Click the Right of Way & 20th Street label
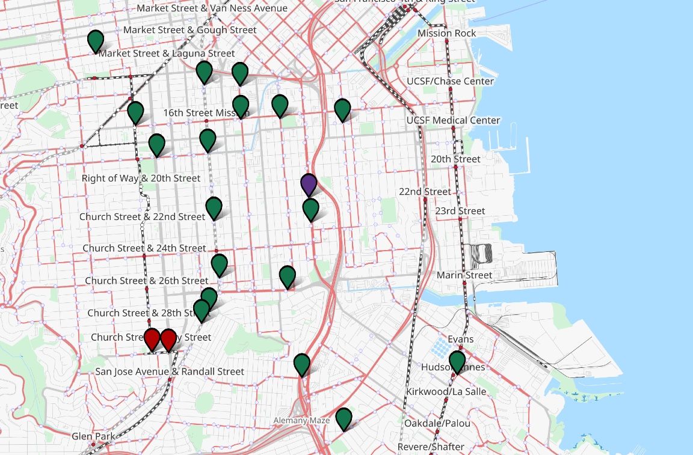Viewport: 693px width, 455px height. (141, 178)
